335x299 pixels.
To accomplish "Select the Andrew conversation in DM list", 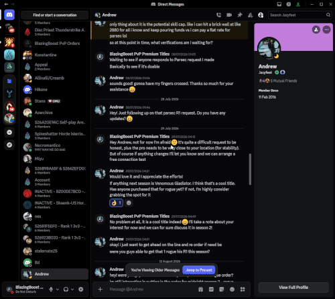I will (x=55, y=274).
